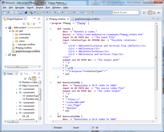Switch to the perspective right of Resource

click(154, 13)
